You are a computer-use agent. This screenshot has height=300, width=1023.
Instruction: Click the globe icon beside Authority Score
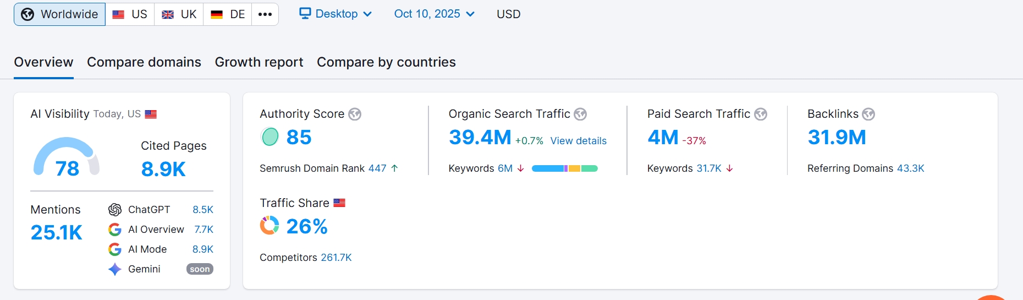(x=355, y=114)
